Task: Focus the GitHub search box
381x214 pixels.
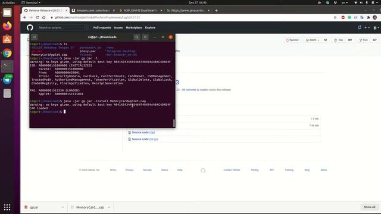Action: tap(63, 28)
